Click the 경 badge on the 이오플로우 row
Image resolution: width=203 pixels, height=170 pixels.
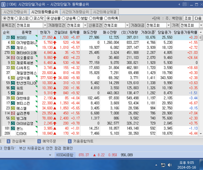(13, 58)
